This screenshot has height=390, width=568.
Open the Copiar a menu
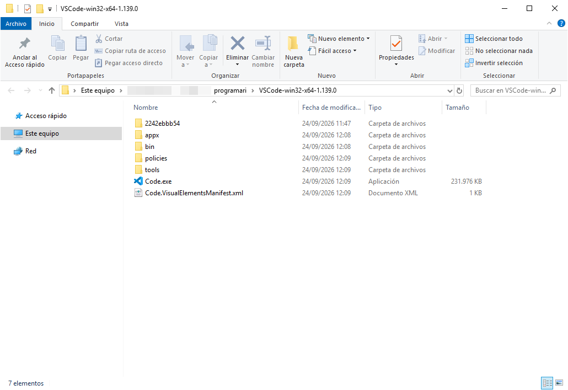click(208, 51)
